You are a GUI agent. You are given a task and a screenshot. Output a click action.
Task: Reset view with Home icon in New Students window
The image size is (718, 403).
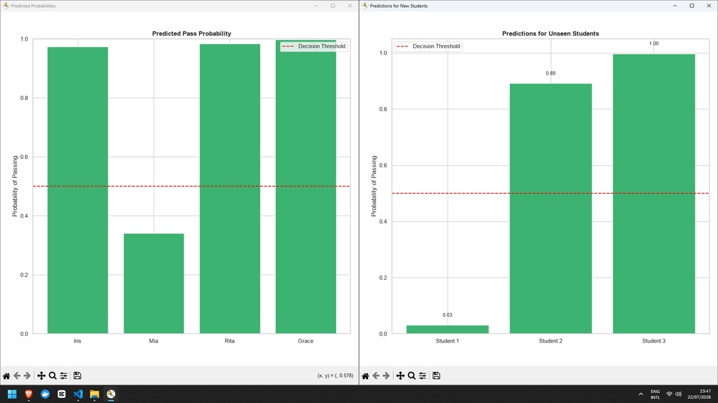(366, 376)
